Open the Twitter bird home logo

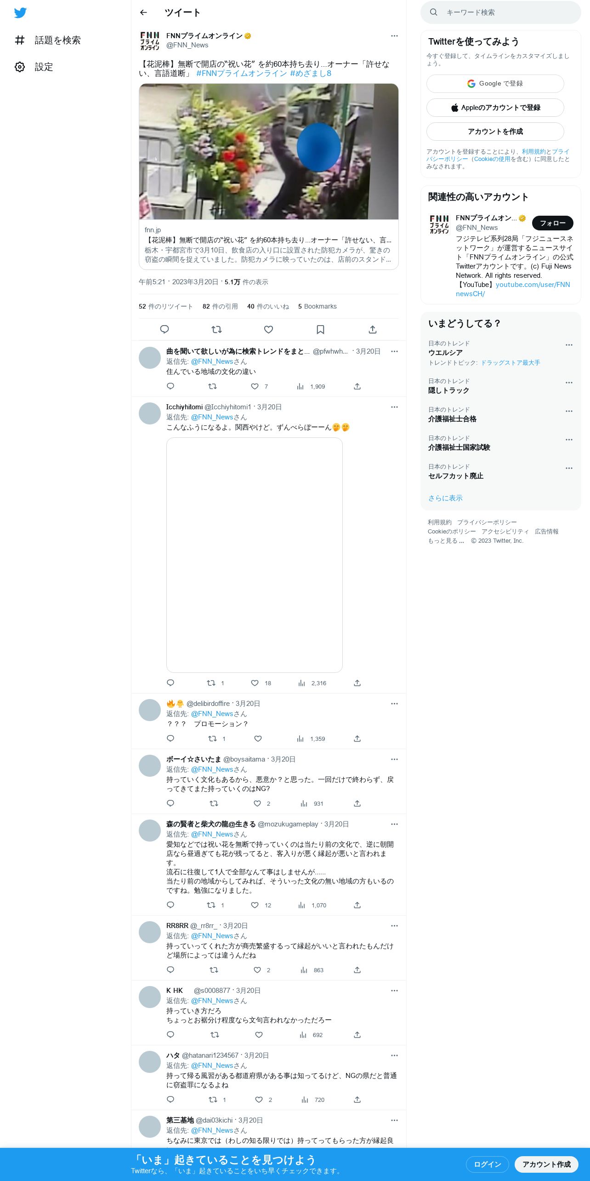point(20,13)
